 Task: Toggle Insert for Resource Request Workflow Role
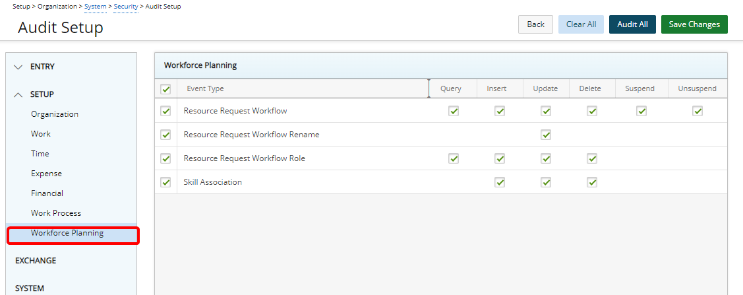pos(500,158)
